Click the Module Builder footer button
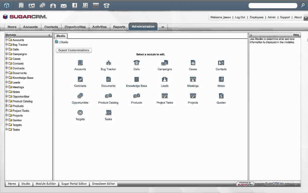Image resolution: width=308 pixels, height=193 pixels. (x=46, y=184)
